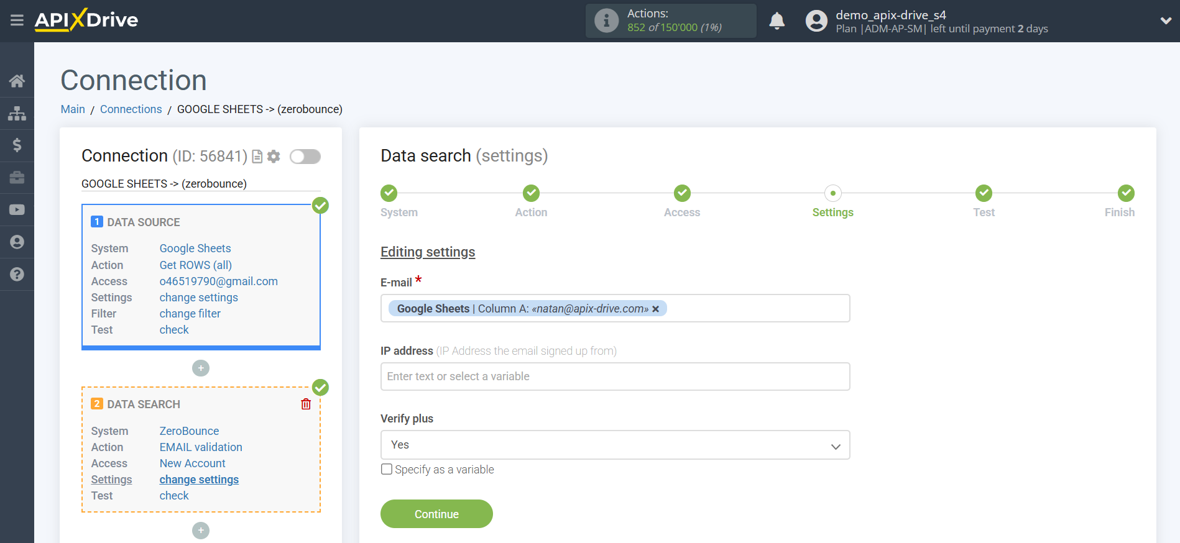The width and height of the screenshot is (1180, 543).
Task: Add a block after Data Source
Action: (x=201, y=368)
